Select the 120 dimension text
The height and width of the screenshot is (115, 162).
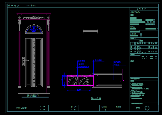point(79,90)
